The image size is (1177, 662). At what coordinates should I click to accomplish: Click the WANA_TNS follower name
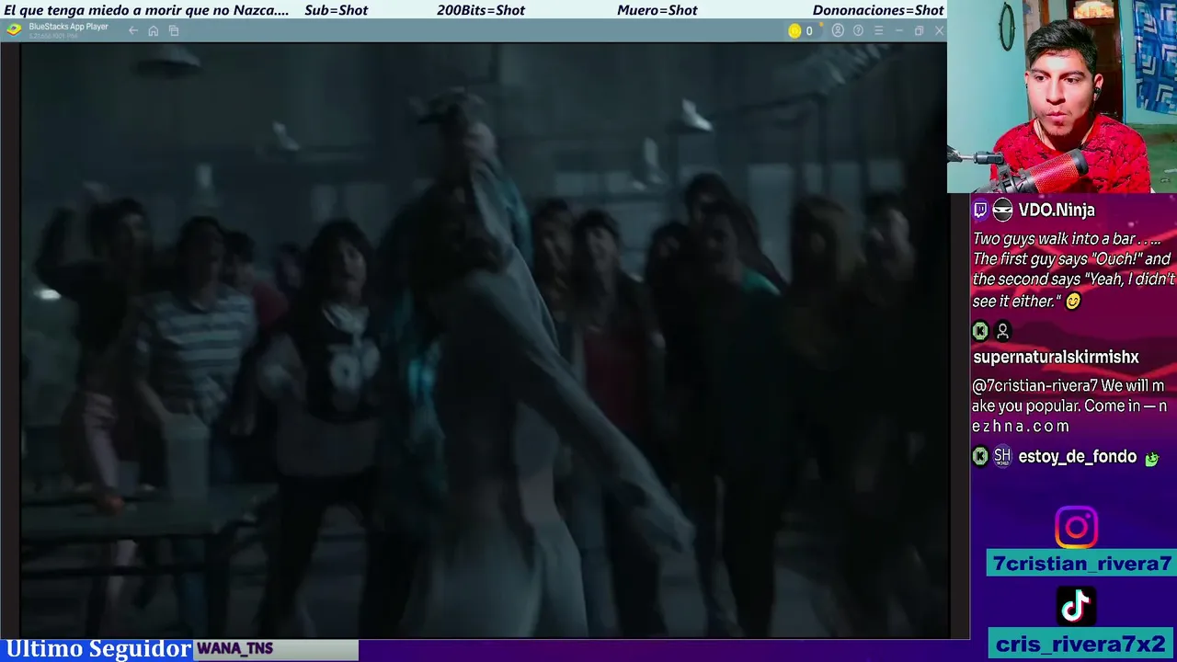234,649
